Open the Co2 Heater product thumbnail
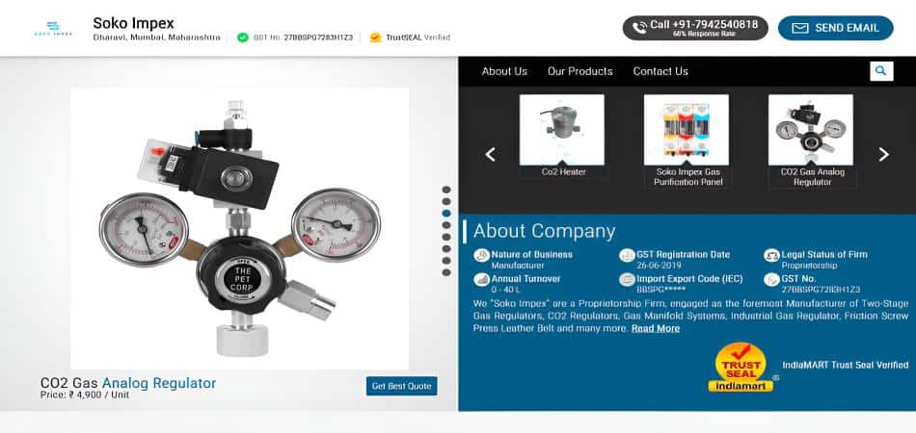This screenshot has width=916, height=433. pyautogui.click(x=562, y=136)
